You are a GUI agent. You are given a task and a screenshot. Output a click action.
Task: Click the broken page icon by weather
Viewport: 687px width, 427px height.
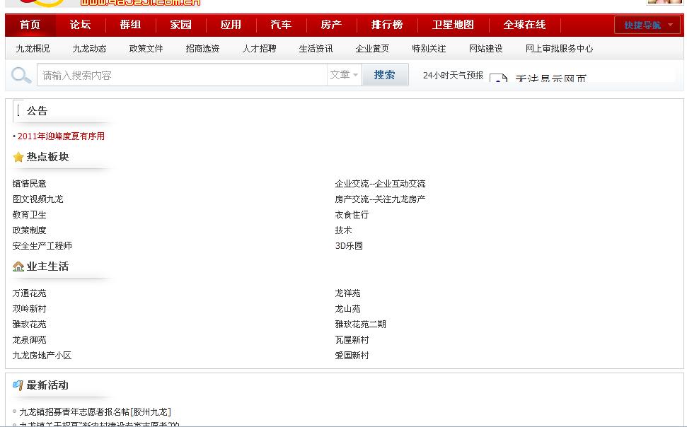tap(498, 78)
